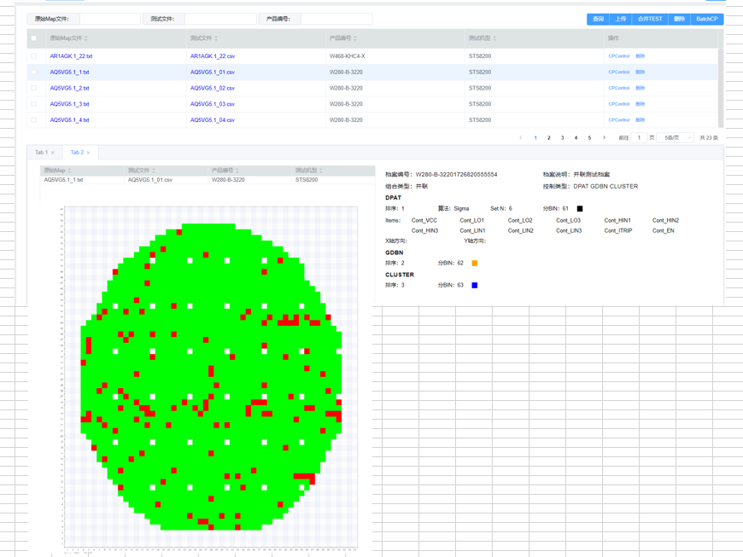Check the row box for AR1AGK.1_22.txt
The height and width of the screenshot is (557, 743).
(x=34, y=56)
